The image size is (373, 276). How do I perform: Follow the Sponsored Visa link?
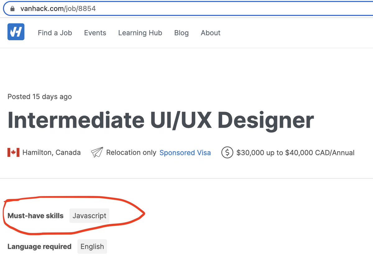185,153
